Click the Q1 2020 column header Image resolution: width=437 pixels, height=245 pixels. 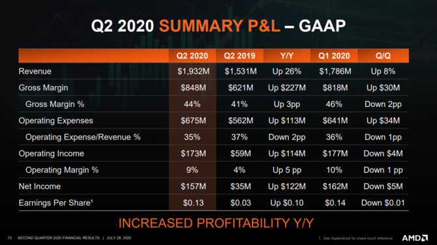[x=334, y=56]
